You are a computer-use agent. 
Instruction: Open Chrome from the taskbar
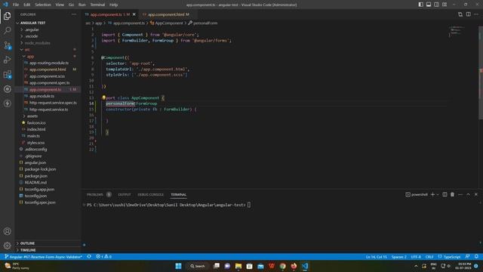(282, 266)
